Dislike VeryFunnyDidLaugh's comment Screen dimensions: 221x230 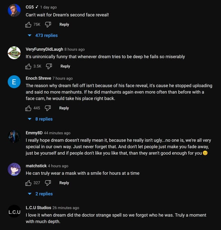(49, 66)
